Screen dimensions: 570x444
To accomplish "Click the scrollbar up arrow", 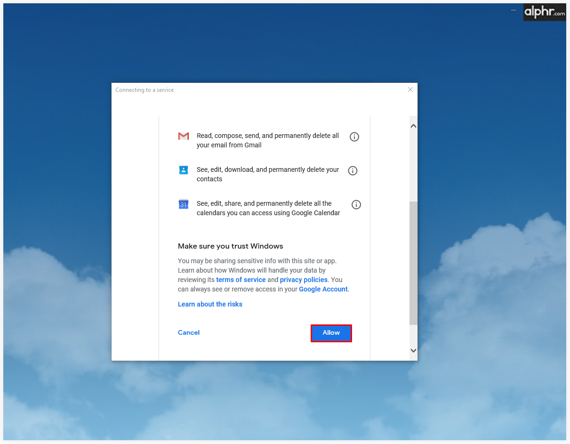I will [413, 126].
